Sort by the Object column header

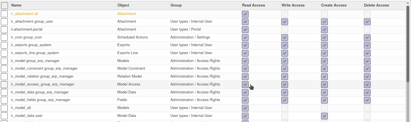[x=123, y=5]
